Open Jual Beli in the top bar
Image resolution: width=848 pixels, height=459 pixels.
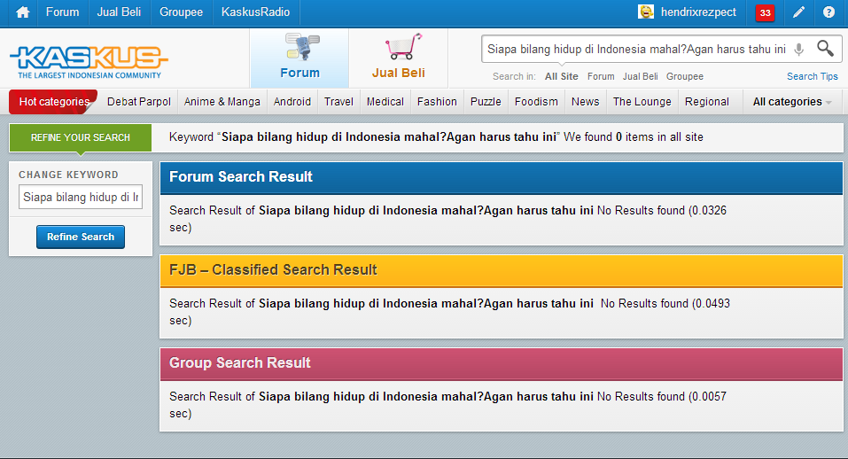[x=119, y=12]
